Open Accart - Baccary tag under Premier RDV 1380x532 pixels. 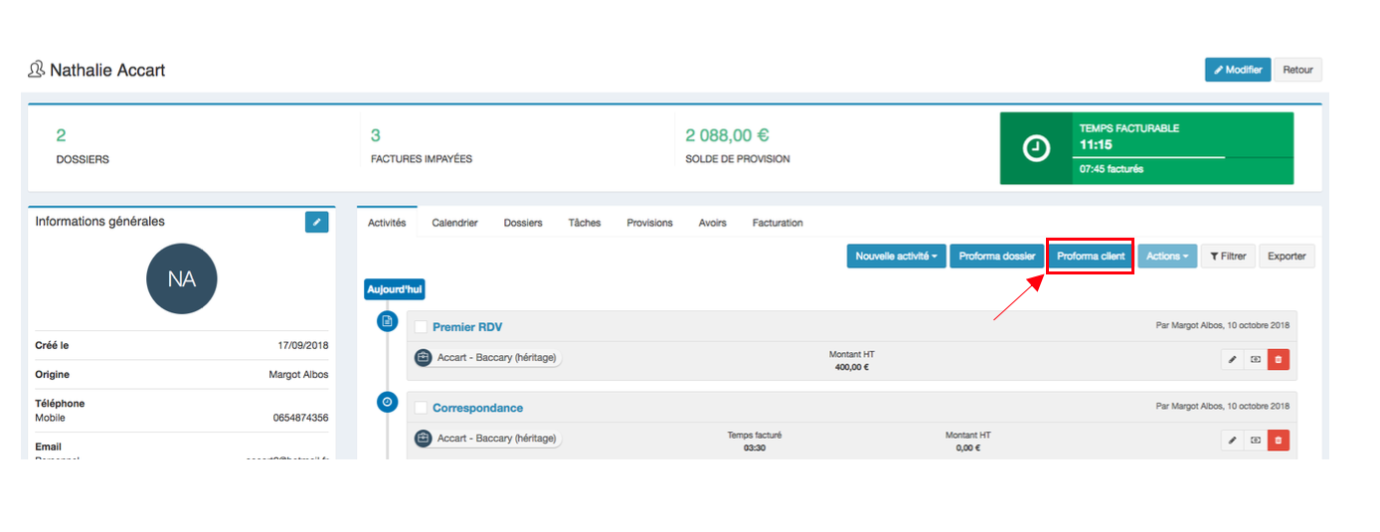(488, 357)
